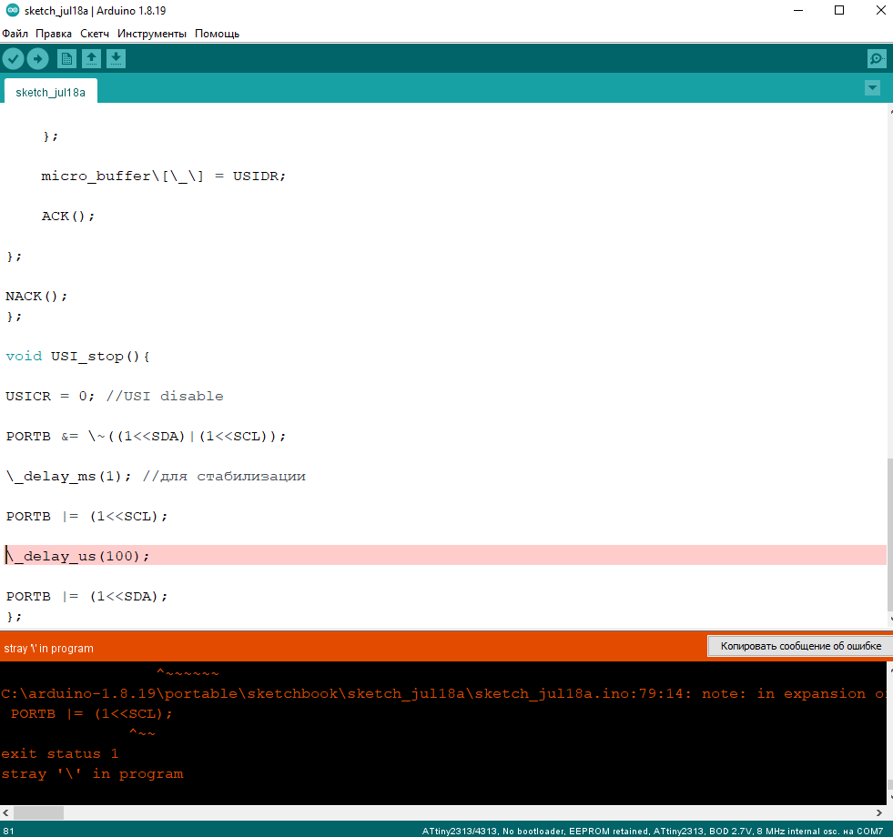Click the console scroll right arrow
Screen dimensions: 893x837
(x=878, y=812)
